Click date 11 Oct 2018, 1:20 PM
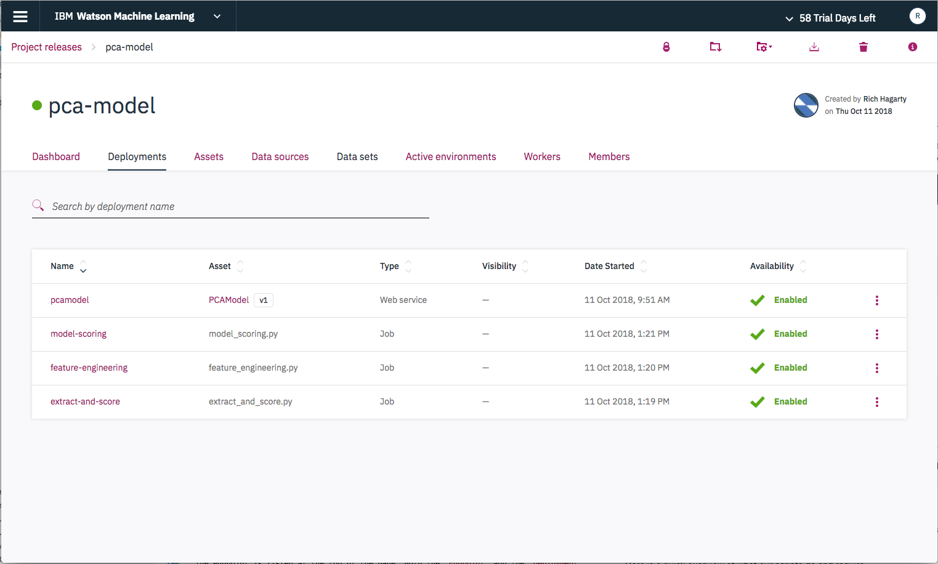Viewport: 938px width, 564px height. (627, 368)
